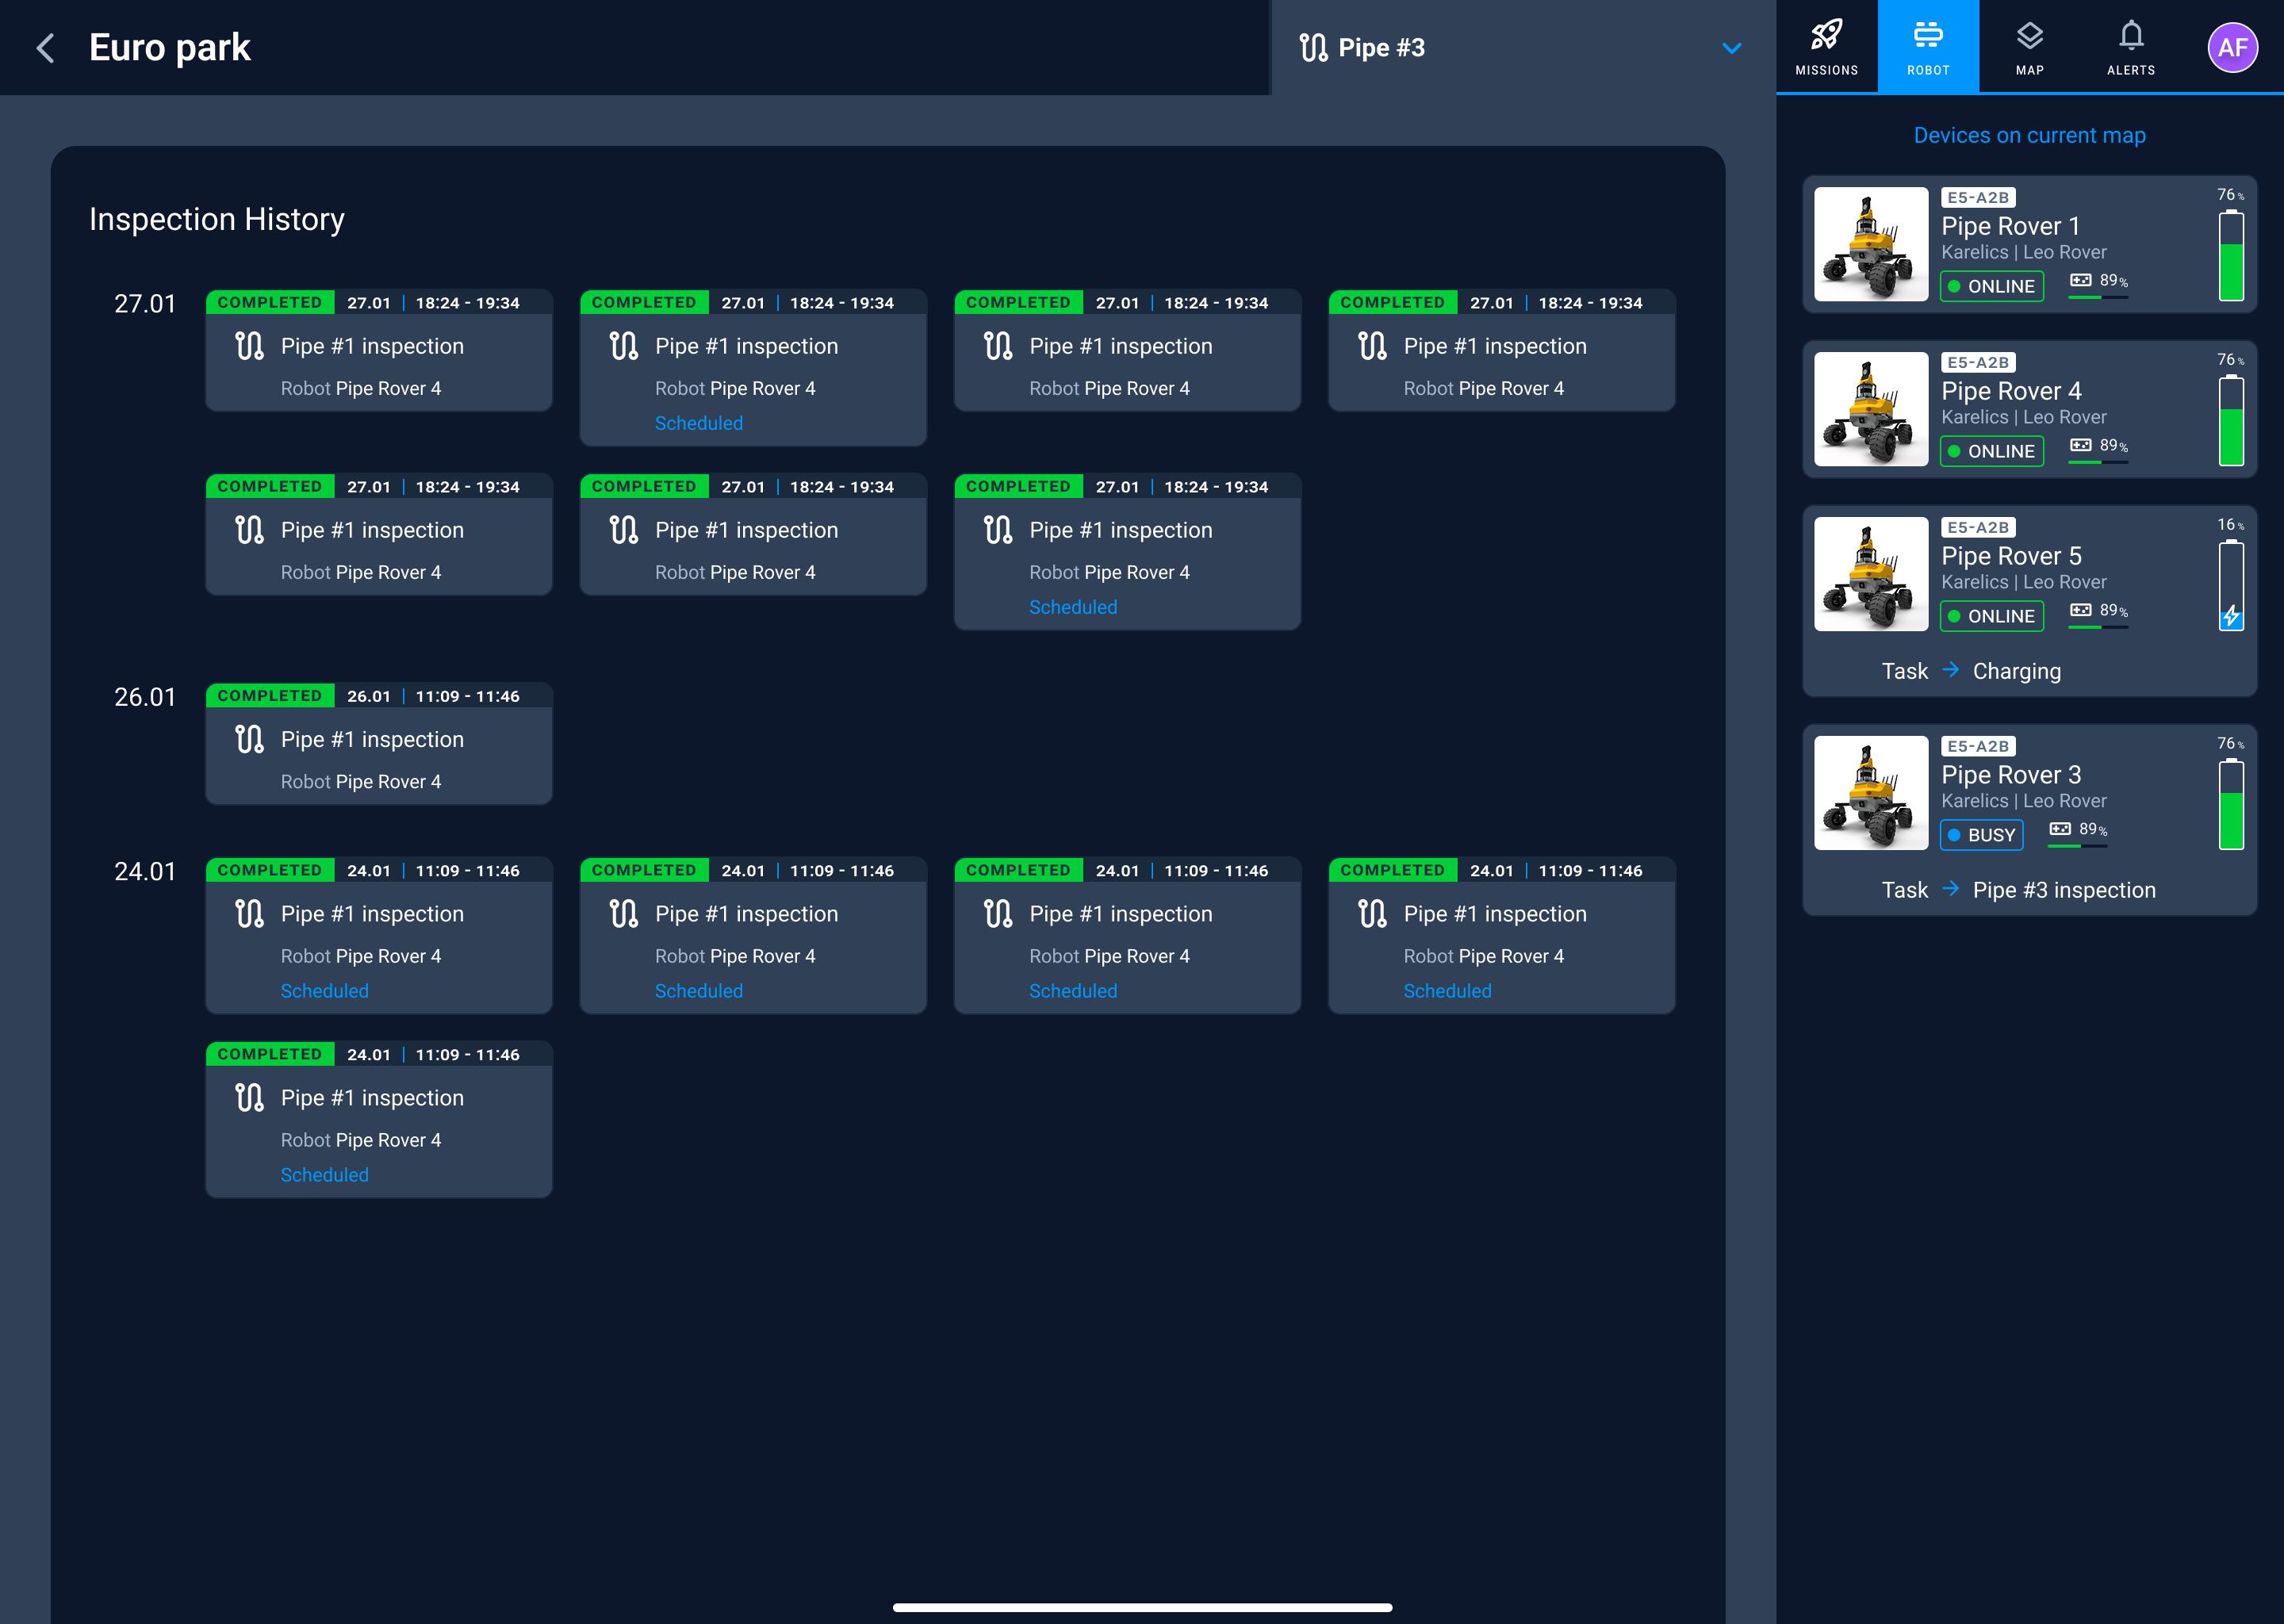Expand the Pipe #3 dropdown chevron

(x=1732, y=48)
